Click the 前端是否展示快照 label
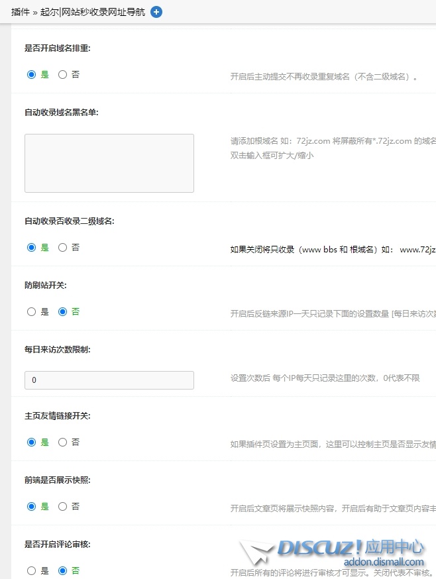The width and height of the screenshot is (436, 579). [x=57, y=480]
